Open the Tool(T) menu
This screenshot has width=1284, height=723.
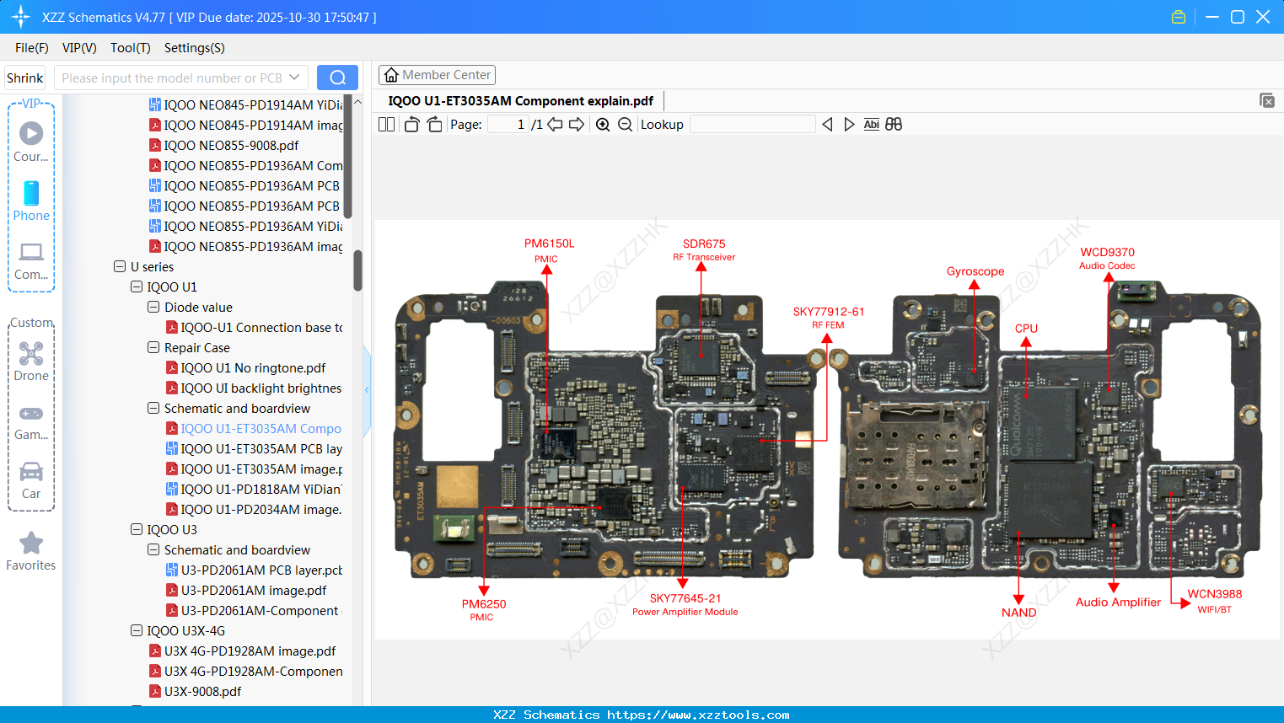point(130,48)
